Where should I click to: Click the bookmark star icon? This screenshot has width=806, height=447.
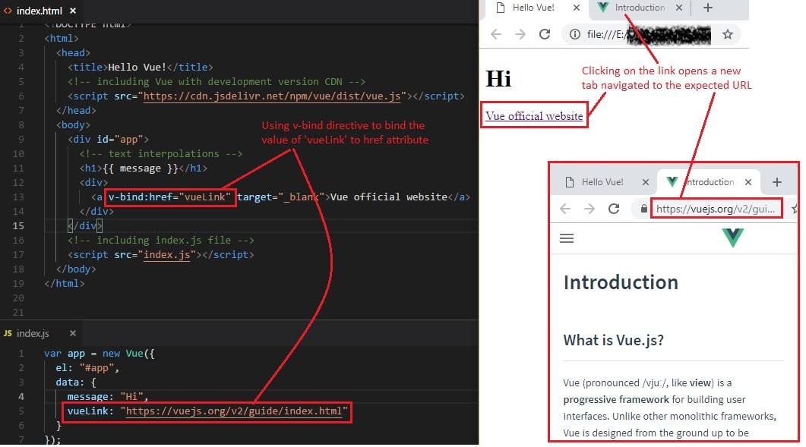click(x=727, y=34)
